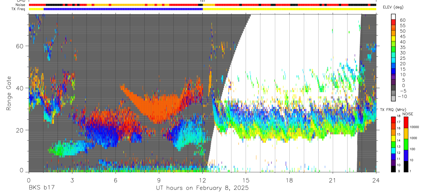Viewport: 423px width, 195px height.
Task: Click the '6' tick label on time axis
Action: point(115,180)
